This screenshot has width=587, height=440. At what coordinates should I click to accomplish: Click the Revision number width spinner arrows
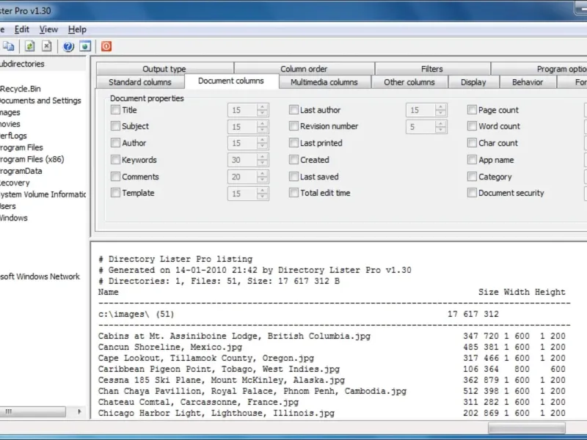click(441, 127)
